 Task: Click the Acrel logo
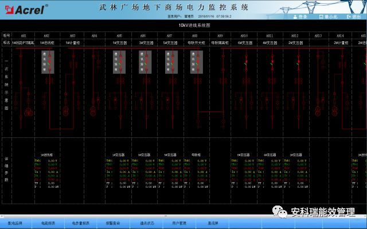24,9
